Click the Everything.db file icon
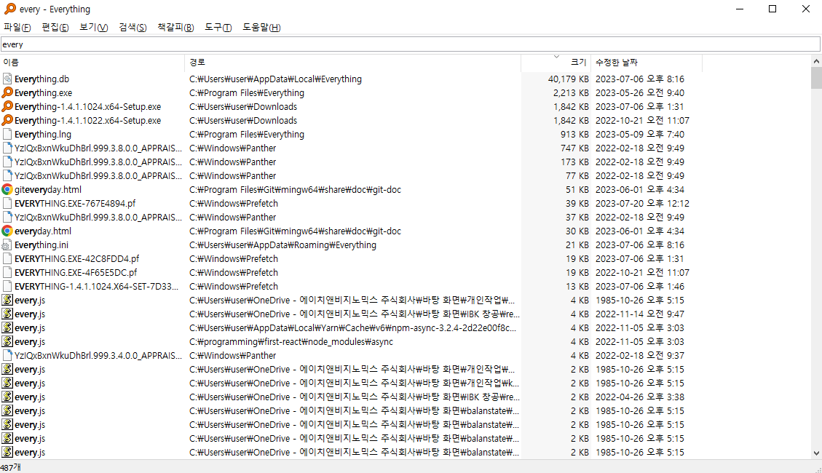The image size is (822, 473). tap(7, 79)
